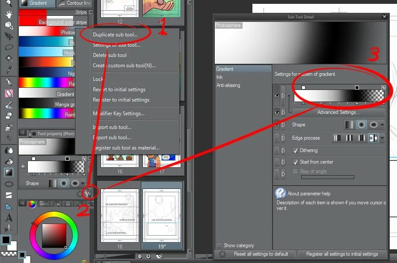
Task: Expand triangle beside Shape in Sub Tool Detail
Action: 283,125
